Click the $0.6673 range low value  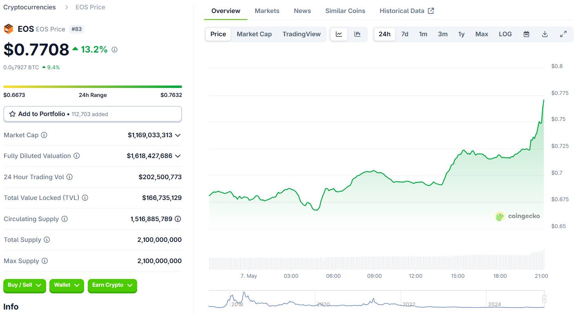point(14,95)
